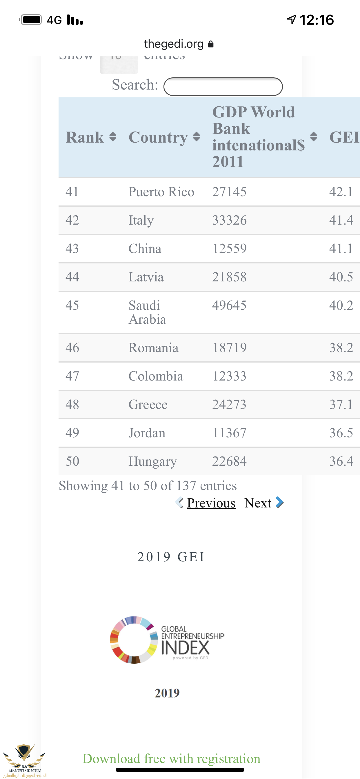Tap the Global Entrepreneurship Index logo
Screen dimensions: 360x779
(167, 640)
